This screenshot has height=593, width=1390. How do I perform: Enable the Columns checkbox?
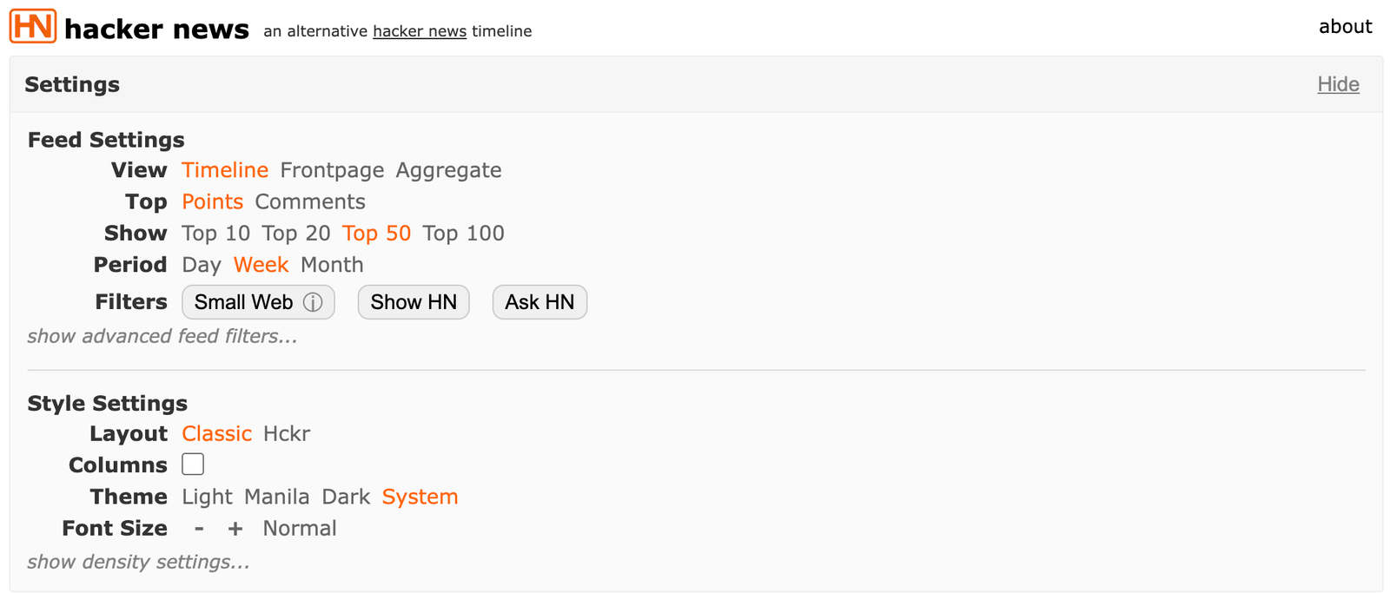193,465
